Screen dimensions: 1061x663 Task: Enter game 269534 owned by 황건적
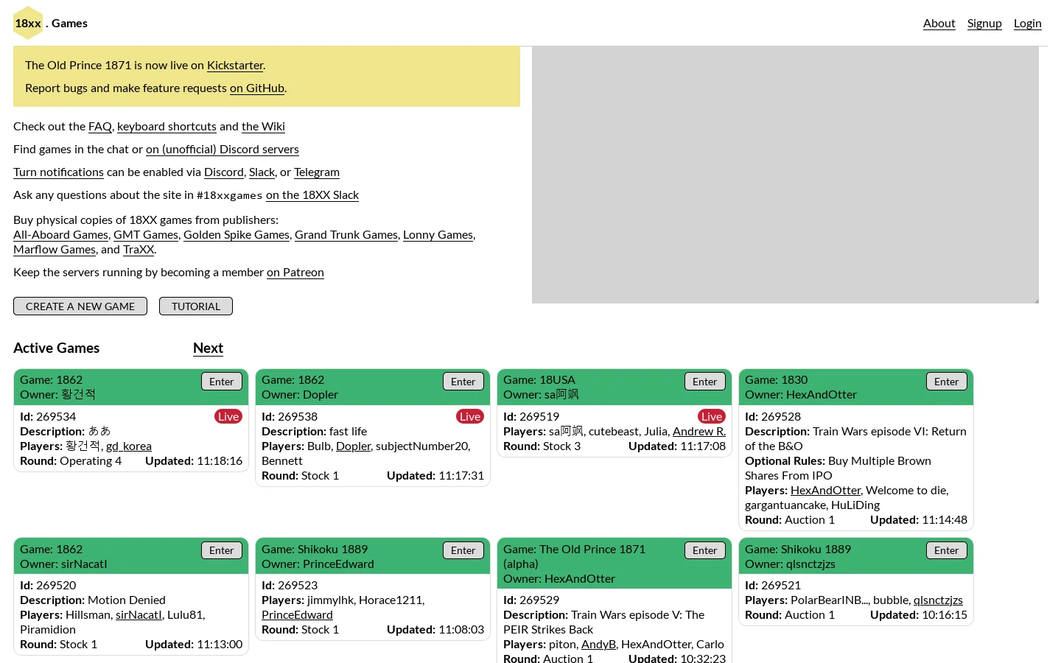point(222,382)
